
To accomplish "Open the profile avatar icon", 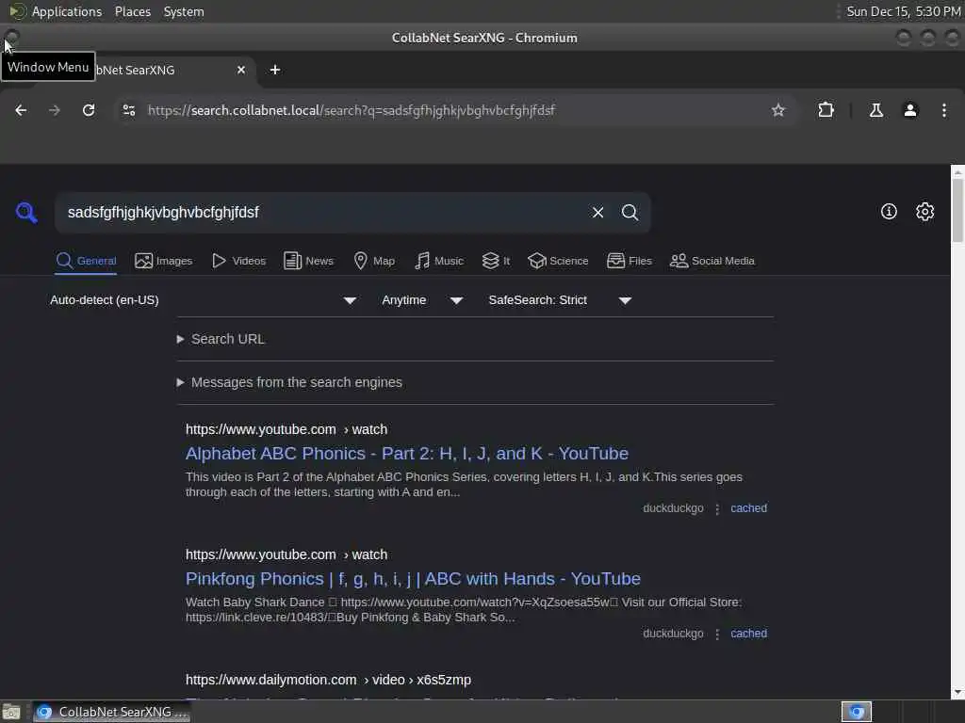I will pos(910,110).
